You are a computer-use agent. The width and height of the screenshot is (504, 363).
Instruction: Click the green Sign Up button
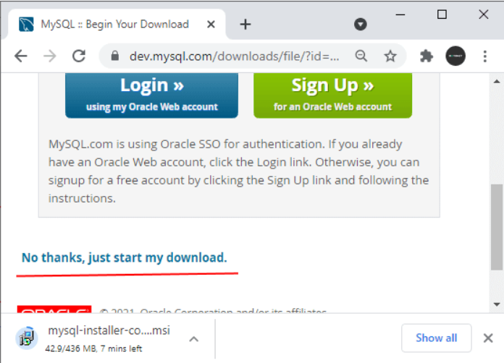click(332, 95)
